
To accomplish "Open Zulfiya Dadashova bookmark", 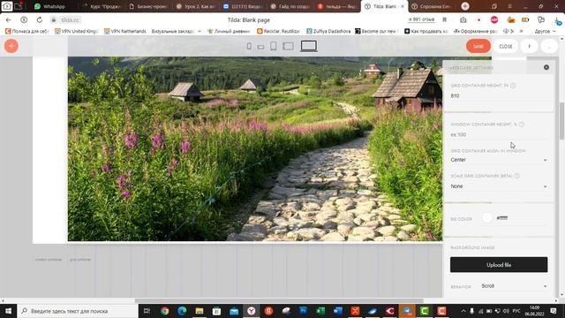I will [328, 32].
